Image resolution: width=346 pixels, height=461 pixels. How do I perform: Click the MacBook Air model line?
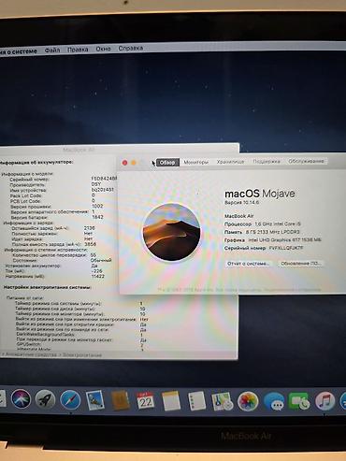(239, 216)
